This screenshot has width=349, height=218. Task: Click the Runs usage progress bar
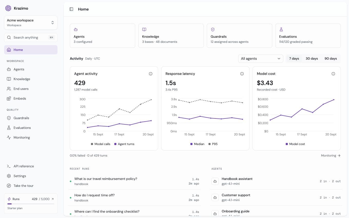[x=31, y=204]
